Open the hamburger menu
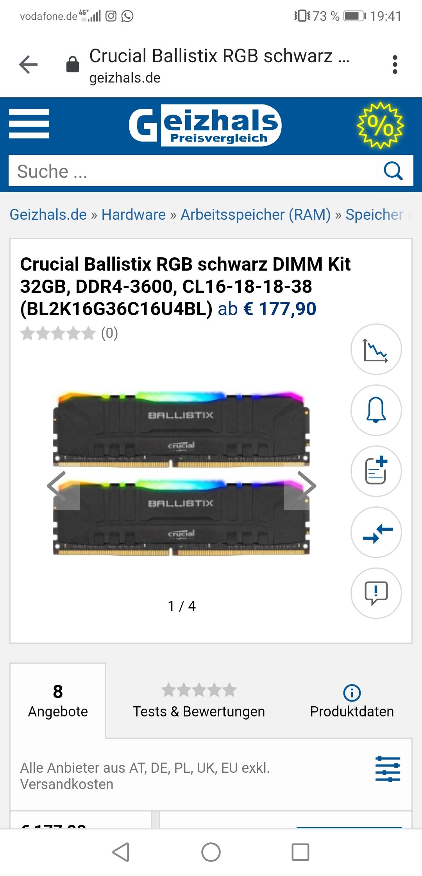 (x=29, y=124)
